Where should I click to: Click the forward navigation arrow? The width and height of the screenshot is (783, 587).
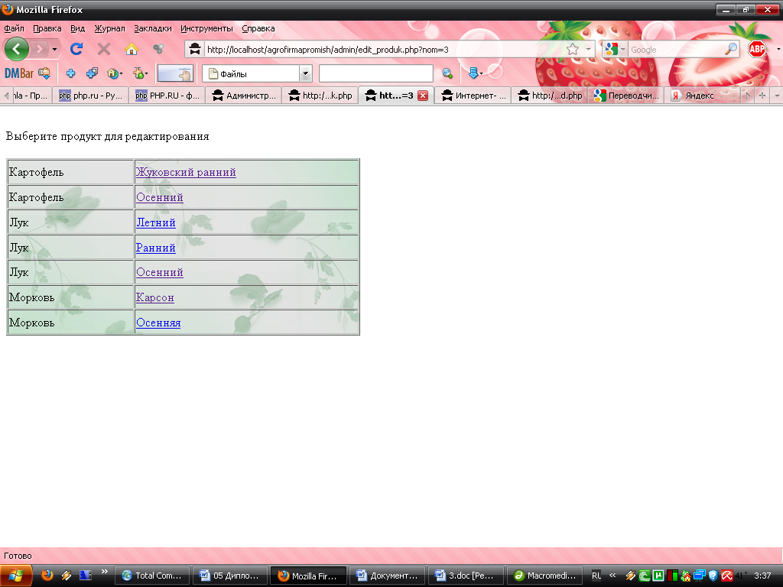tap(40, 49)
